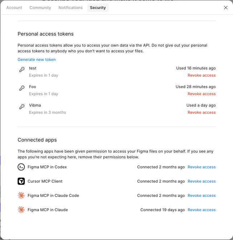Viewport: 233px width, 240px height.
Task: Click "Figma MCP in Claude Code" app name
Action: (53, 195)
